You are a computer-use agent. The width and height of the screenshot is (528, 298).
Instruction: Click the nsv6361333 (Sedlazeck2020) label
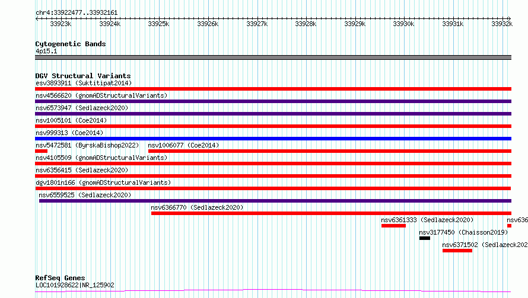click(427, 220)
